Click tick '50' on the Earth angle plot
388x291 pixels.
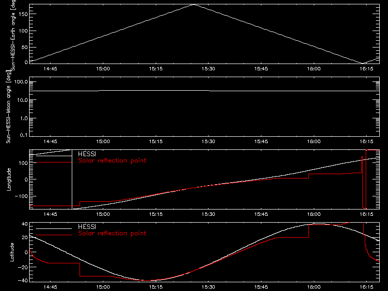pyautogui.click(x=25, y=47)
